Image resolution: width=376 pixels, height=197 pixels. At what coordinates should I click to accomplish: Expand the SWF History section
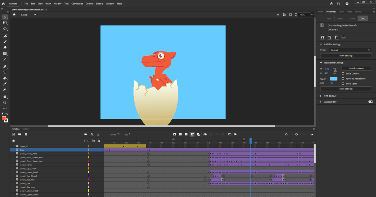point(321,96)
